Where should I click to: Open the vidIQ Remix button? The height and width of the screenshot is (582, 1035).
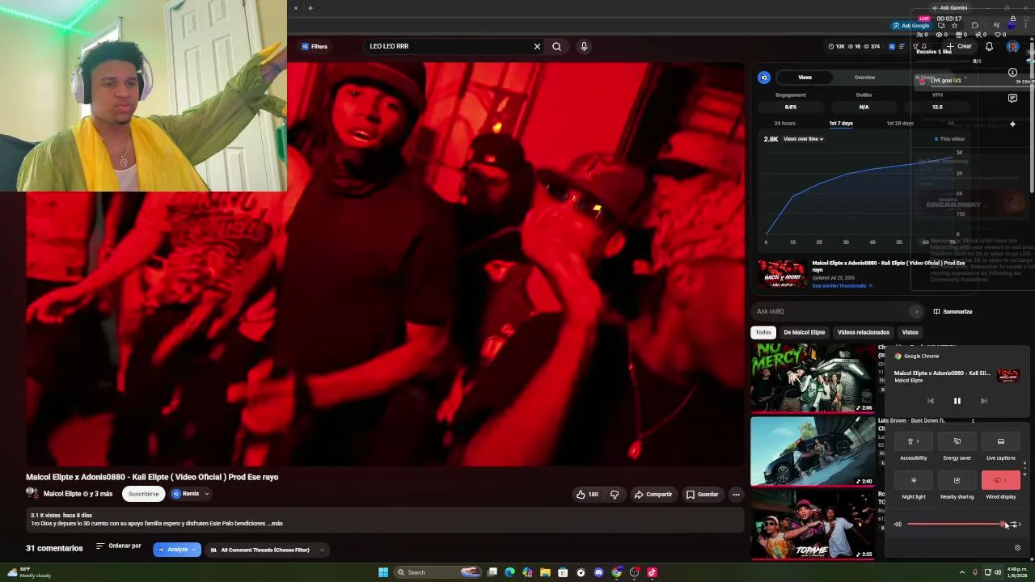(x=185, y=494)
